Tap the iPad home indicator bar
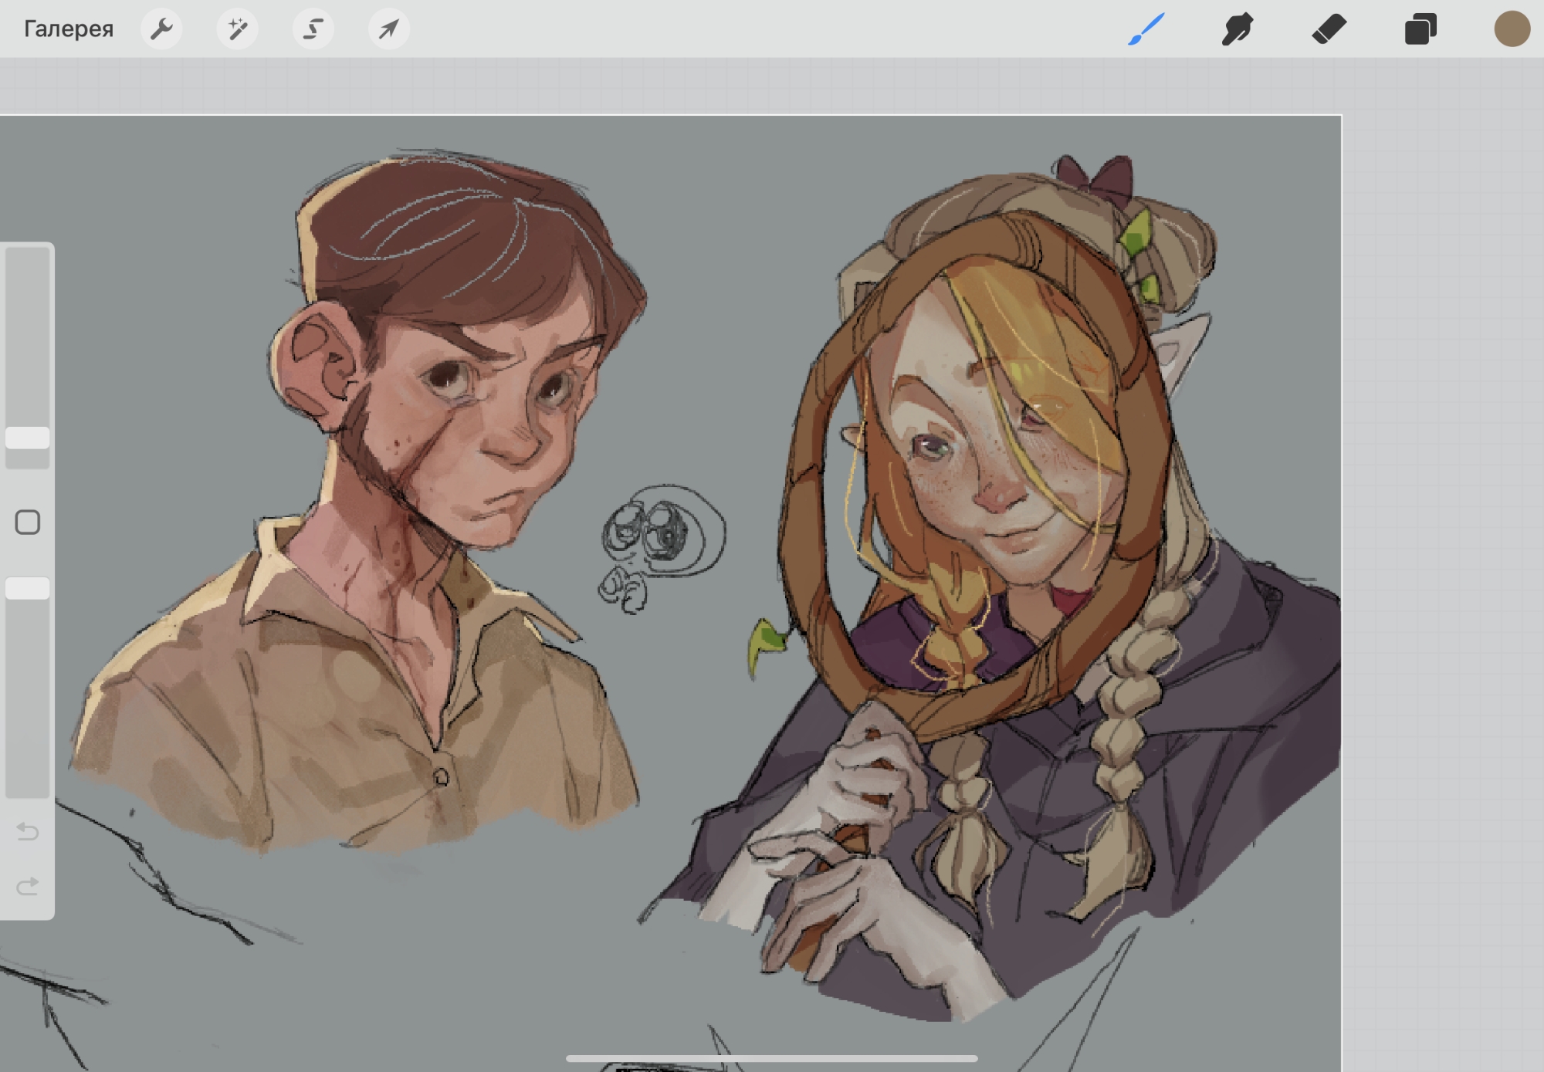This screenshot has height=1072, width=1544. (x=772, y=1058)
